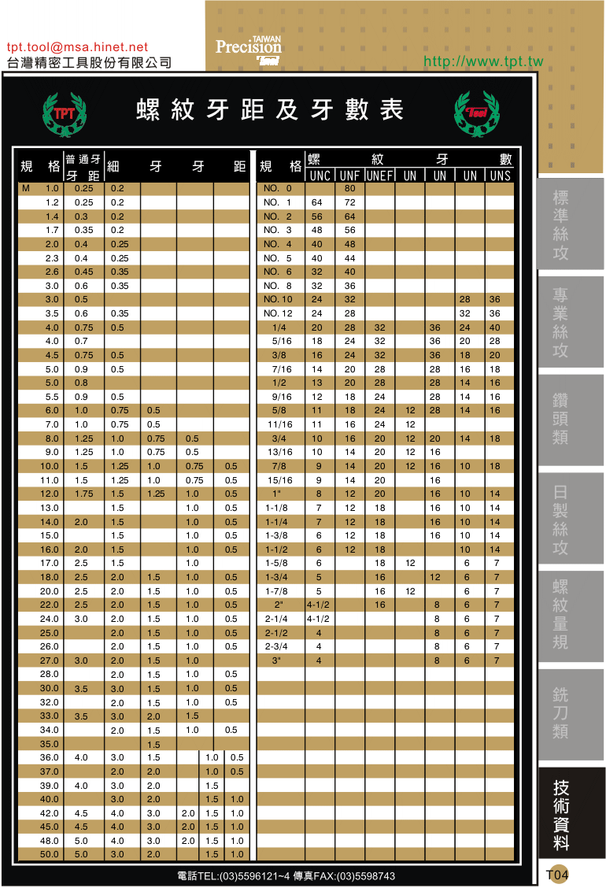Image resolution: width=606 pixels, height=888 pixels.
Task: Click the 42.0 metric size row
Action: 50,814
